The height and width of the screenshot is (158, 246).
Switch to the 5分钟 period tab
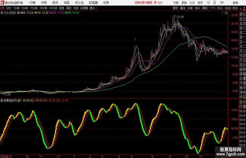24,8
